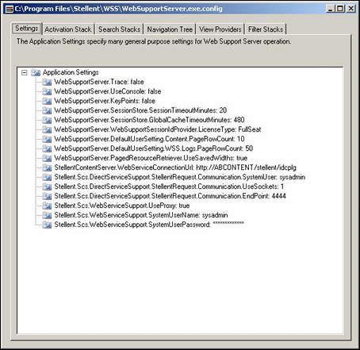
Task: Open the Filter Stacks tab
Action: coord(266,29)
